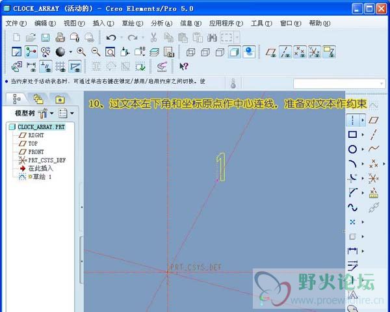Click the context help arrow question icon
This screenshot has width=390, height=312.
[x=183, y=66]
